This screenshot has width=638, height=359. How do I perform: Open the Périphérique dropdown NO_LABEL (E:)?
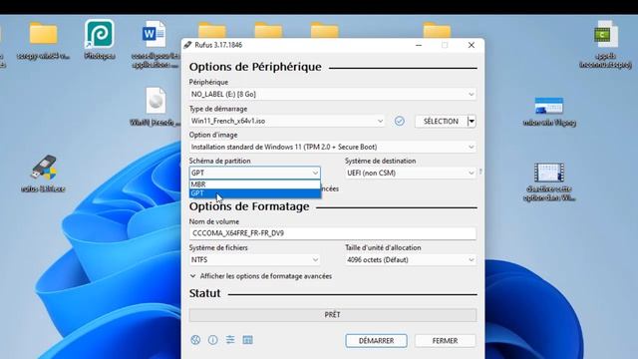(x=332, y=94)
